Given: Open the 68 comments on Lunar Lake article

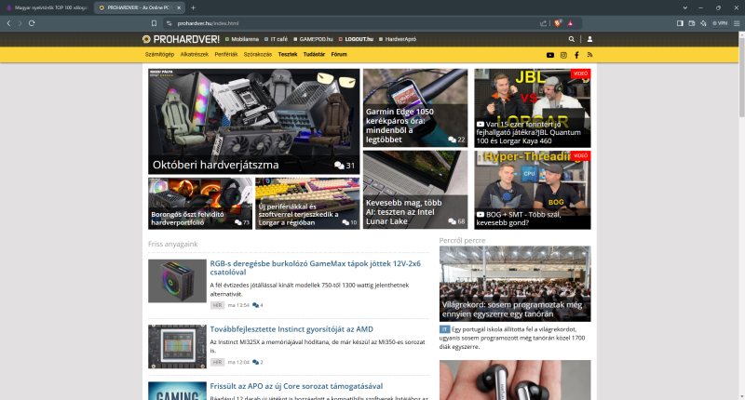Looking at the screenshot, I should [x=456, y=221].
